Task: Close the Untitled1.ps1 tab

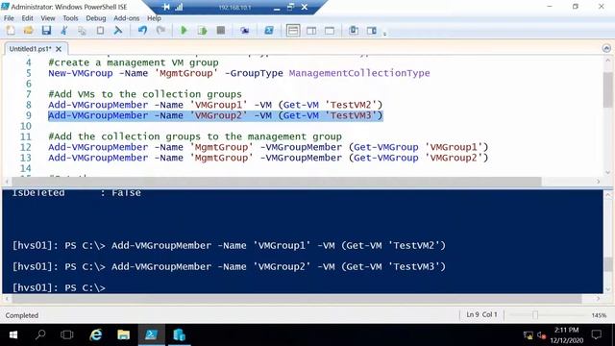Action: (x=59, y=49)
